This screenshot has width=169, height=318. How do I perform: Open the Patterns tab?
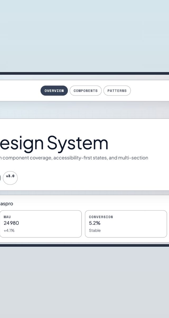(x=117, y=91)
